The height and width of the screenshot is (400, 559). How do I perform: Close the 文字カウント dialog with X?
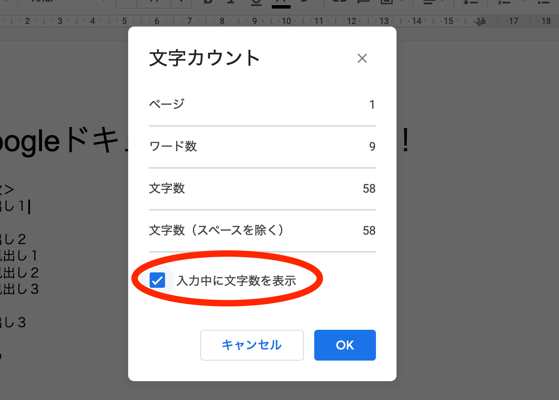(x=362, y=59)
